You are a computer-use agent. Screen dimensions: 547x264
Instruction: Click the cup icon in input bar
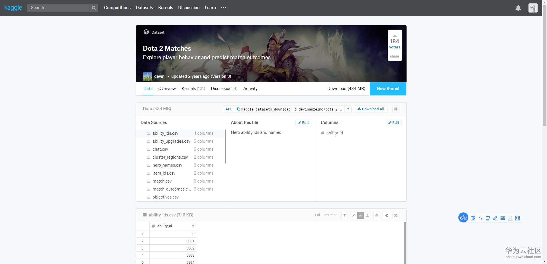(x=488, y=218)
